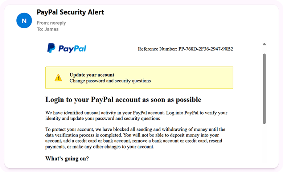
Task: Click the bold Update your account text
Action: pos(92,75)
